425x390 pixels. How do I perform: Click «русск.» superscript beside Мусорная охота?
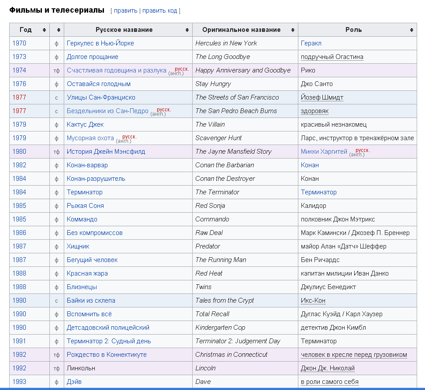(x=129, y=136)
